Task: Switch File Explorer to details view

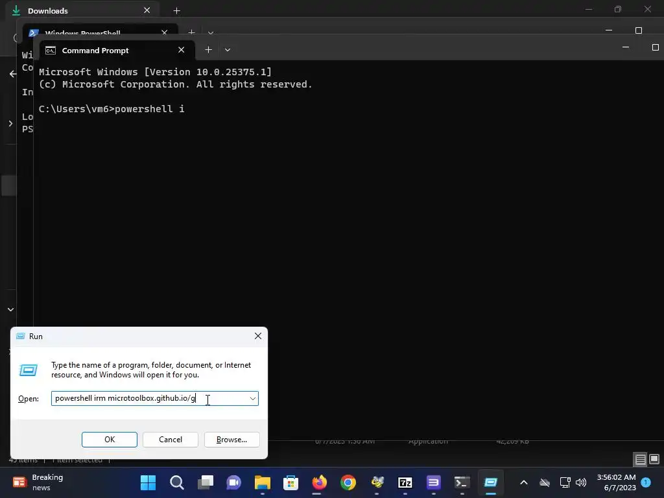Action: point(640,459)
